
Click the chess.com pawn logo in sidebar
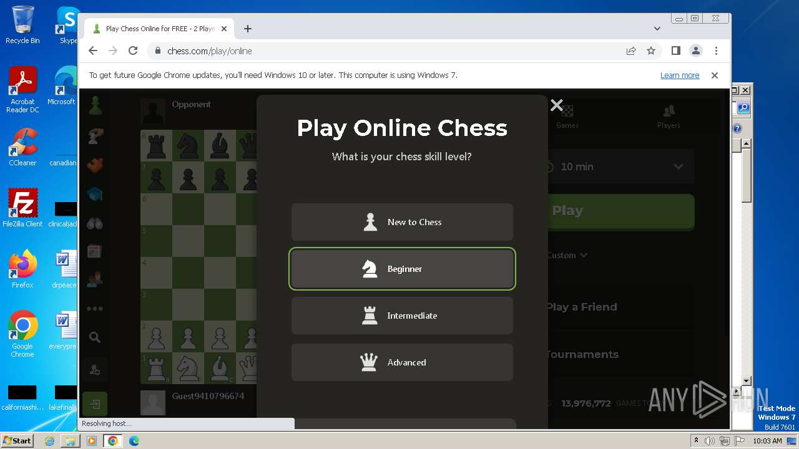[95, 106]
